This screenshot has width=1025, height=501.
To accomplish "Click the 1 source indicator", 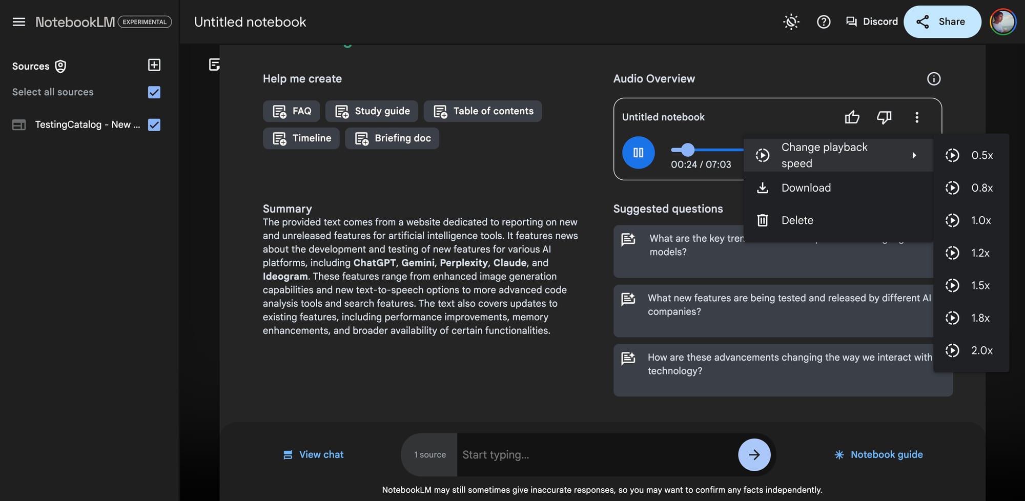I will coord(430,455).
